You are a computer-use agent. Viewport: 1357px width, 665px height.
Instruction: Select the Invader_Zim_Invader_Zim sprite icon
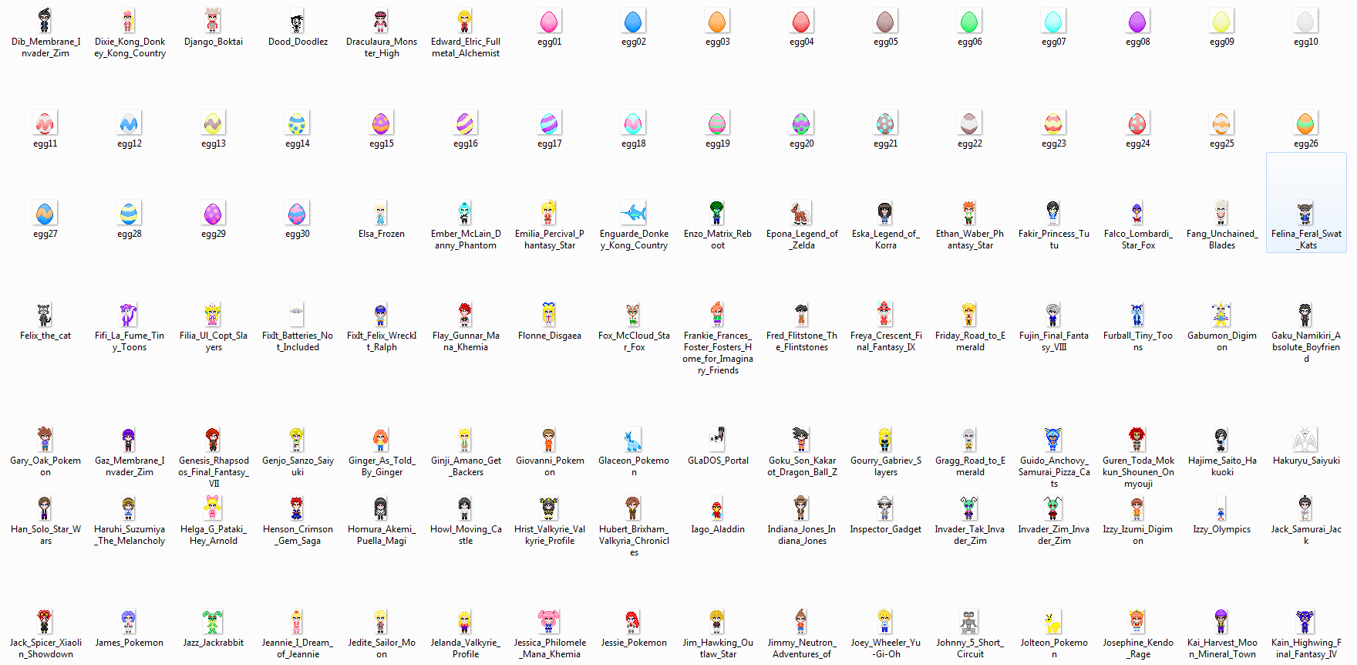tap(1053, 508)
